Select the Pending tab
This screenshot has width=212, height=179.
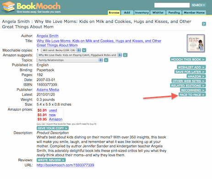174,12
